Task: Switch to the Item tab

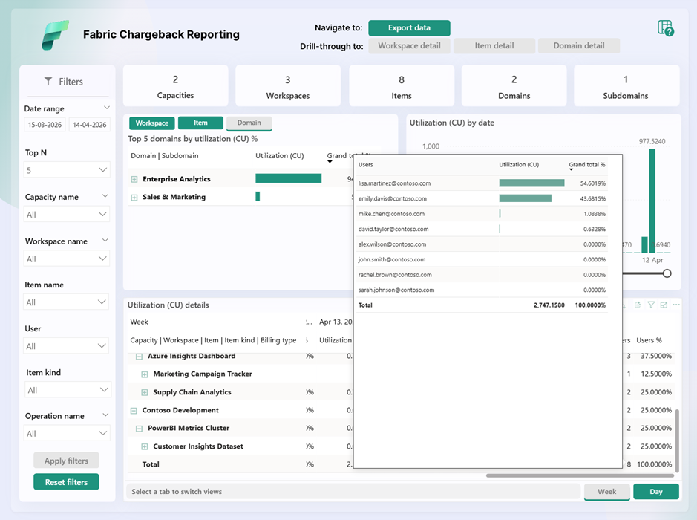Action: [x=200, y=123]
